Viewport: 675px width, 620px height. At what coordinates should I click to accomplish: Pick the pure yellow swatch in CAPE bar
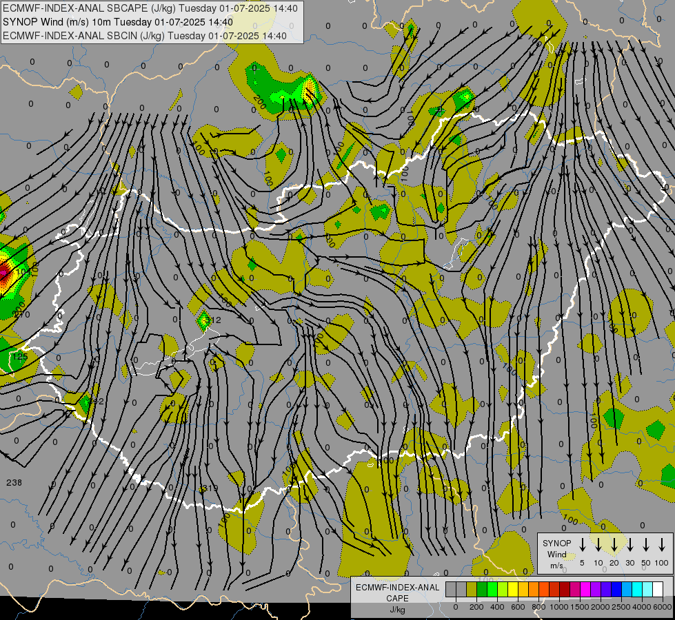pos(513,589)
